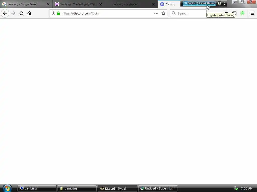
Task: Switch to Untitled - Supermium taskbar window
Action: coord(158,188)
